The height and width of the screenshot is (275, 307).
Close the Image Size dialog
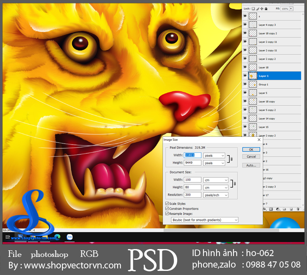point(259,140)
